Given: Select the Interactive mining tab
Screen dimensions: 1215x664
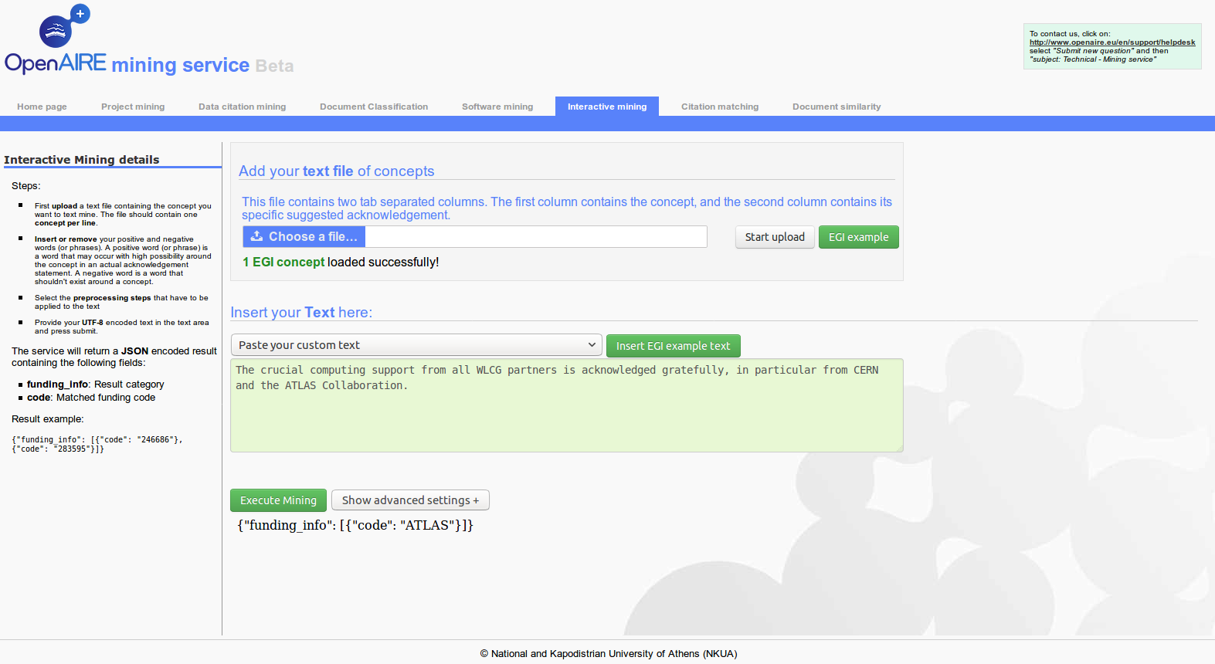Looking at the screenshot, I should coord(607,107).
